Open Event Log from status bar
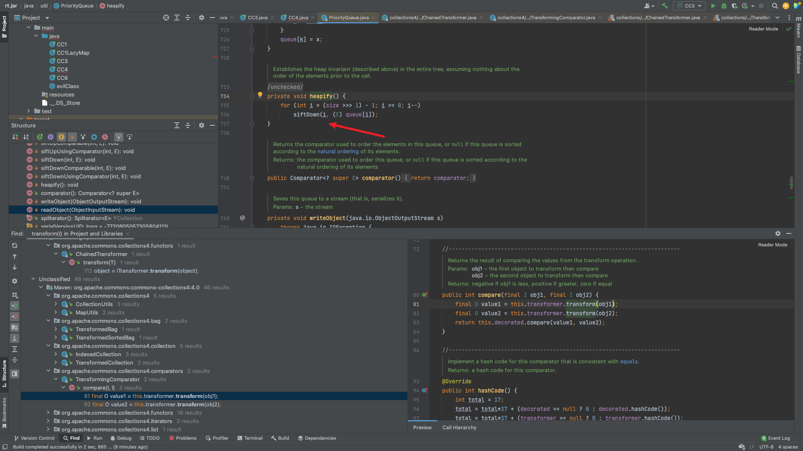Viewport: 803px width, 451px height. [776, 438]
